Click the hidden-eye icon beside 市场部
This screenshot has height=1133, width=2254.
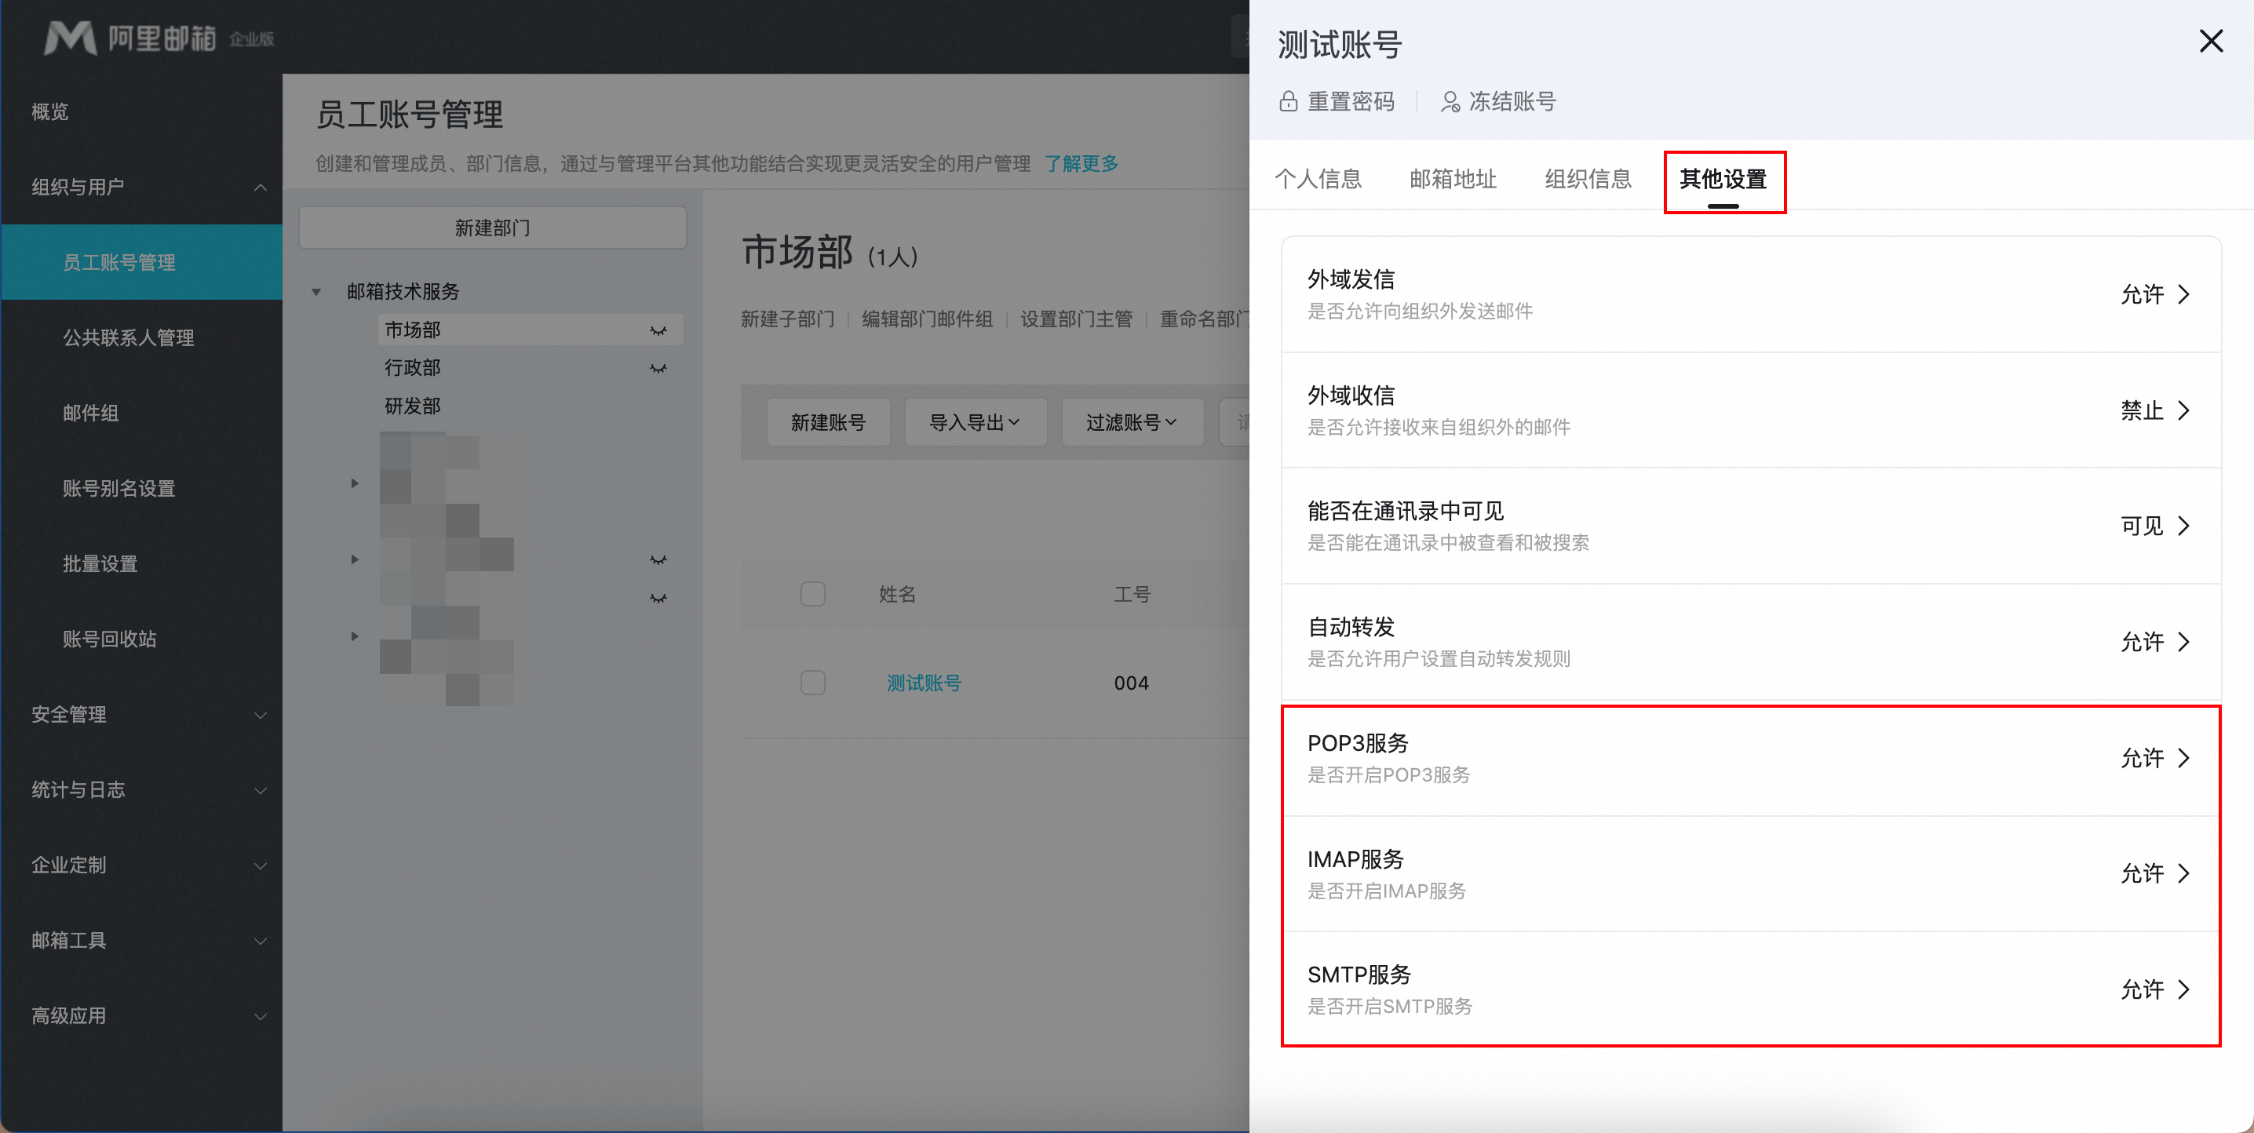[658, 330]
